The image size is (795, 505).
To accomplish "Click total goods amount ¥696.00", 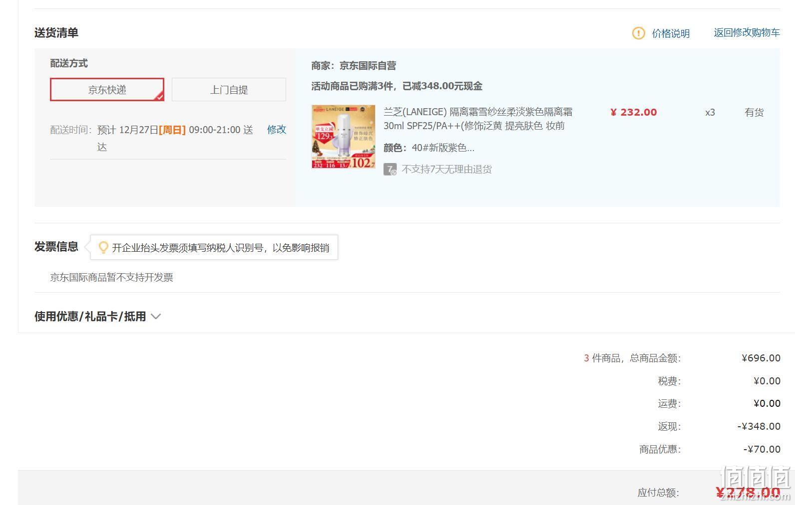I will point(761,358).
